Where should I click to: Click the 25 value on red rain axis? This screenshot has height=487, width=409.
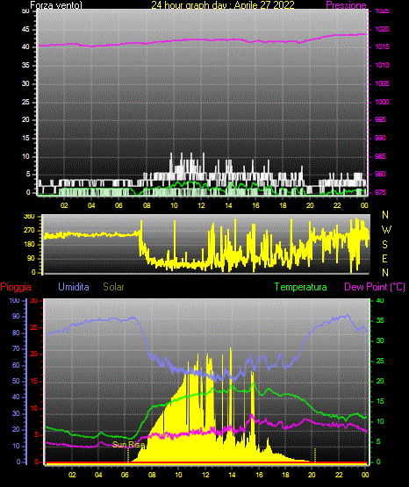pyautogui.click(x=34, y=327)
